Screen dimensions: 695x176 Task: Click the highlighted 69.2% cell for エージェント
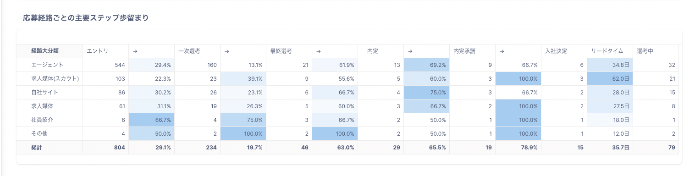(426, 65)
